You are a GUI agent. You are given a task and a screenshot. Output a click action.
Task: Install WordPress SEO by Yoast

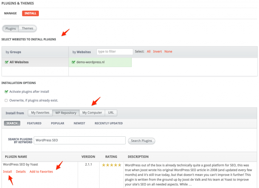coord(7,172)
